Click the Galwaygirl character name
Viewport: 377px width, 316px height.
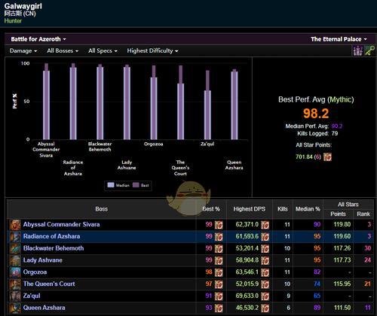point(23,6)
